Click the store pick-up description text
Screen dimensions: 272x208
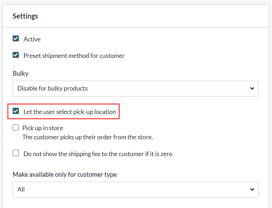tap(88, 137)
